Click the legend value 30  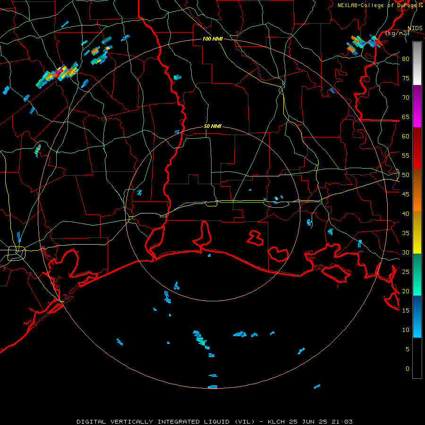pyautogui.click(x=406, y=252)
